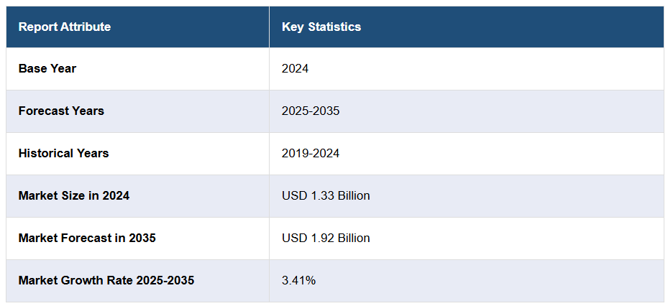Viewport: 668px width, 306px height.
Task: Select the Historical Years label
Action: coord(63,154)
